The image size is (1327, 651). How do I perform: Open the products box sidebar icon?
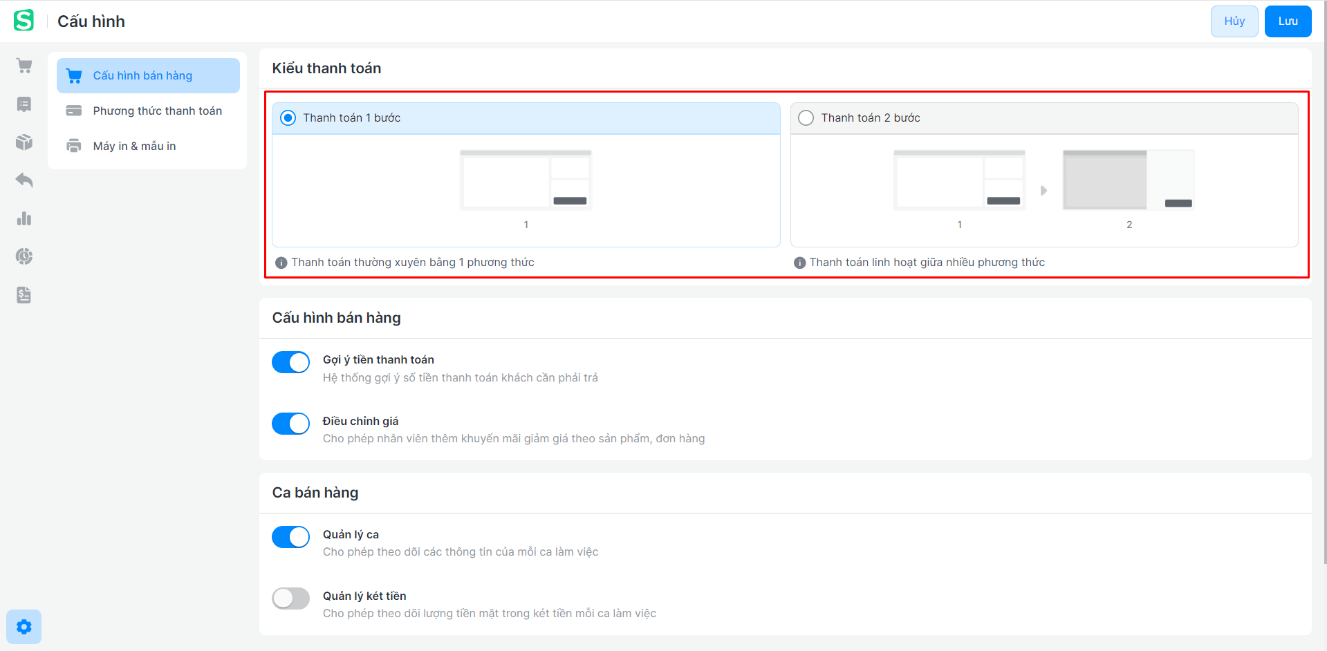24,142
